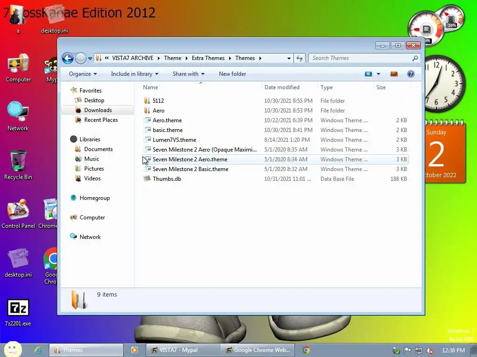Select the Thumbs.db file icon

coord(147,178)
